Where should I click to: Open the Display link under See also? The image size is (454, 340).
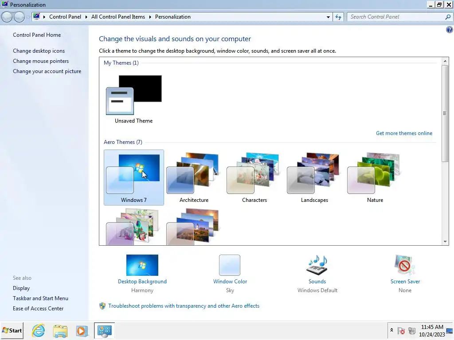[x=21, y=288]
